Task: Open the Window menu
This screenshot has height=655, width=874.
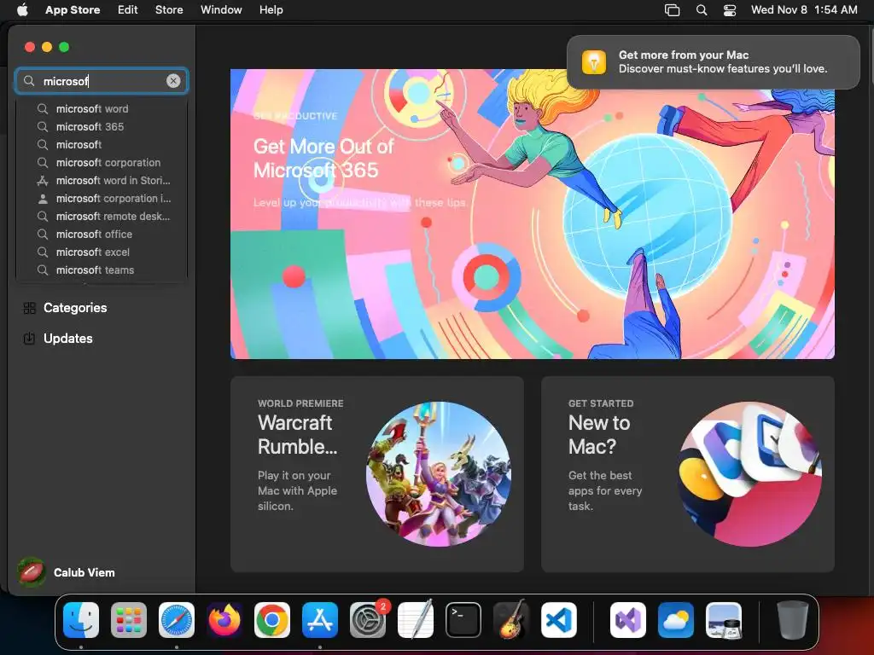Action: pos(221,9)
